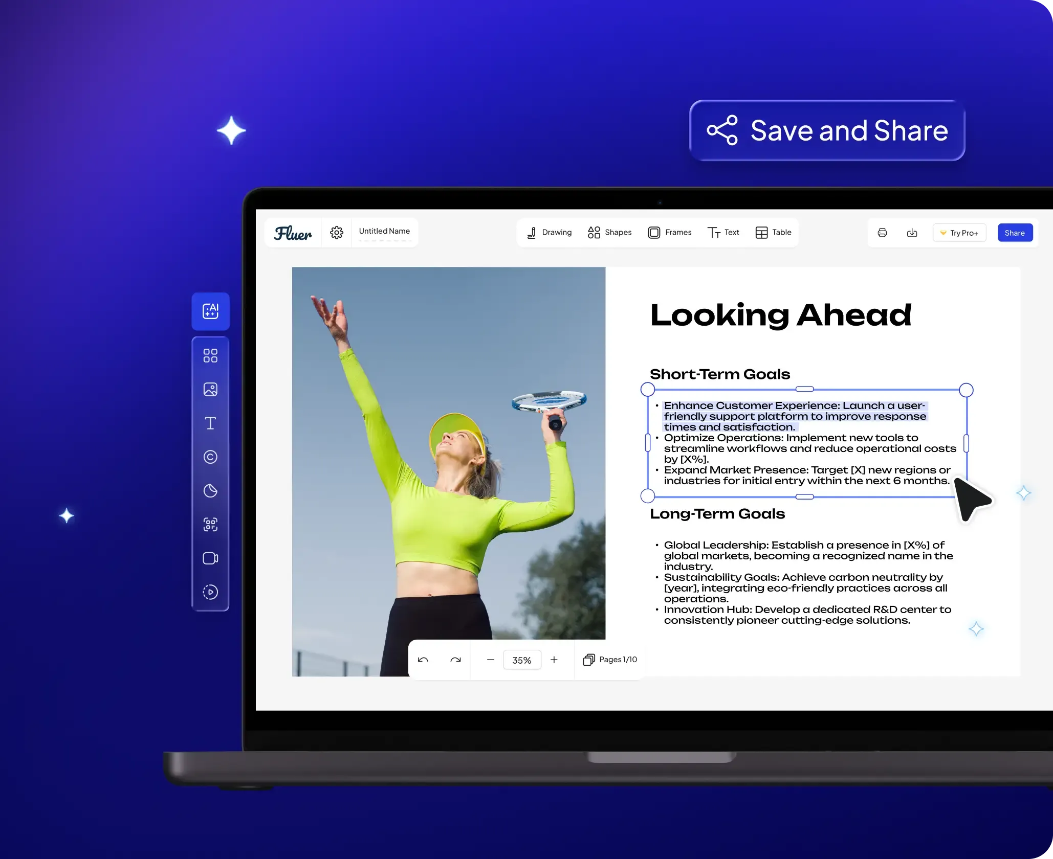Viewport: 1053px width, 859px height.
Task: Open the QR code scanner tool
Action: [x=210, y=525]
